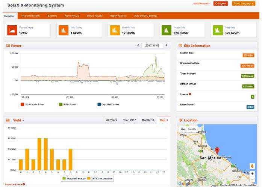This screenshot has height=190, width=262.
Task: Select the Day: 3 yield tab
Action: 164,120
